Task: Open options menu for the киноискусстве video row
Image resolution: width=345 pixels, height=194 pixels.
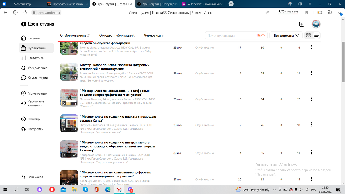Action: click(x=312, y=73)
